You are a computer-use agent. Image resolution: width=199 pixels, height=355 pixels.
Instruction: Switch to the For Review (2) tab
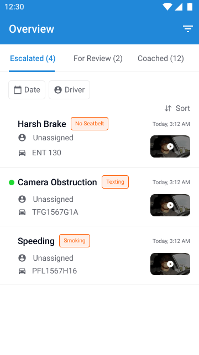point(98,58)
